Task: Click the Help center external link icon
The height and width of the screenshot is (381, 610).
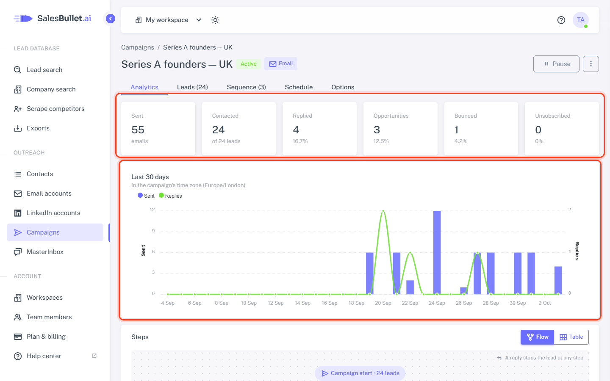Action: pyautogui.click(x=94, y=356)
